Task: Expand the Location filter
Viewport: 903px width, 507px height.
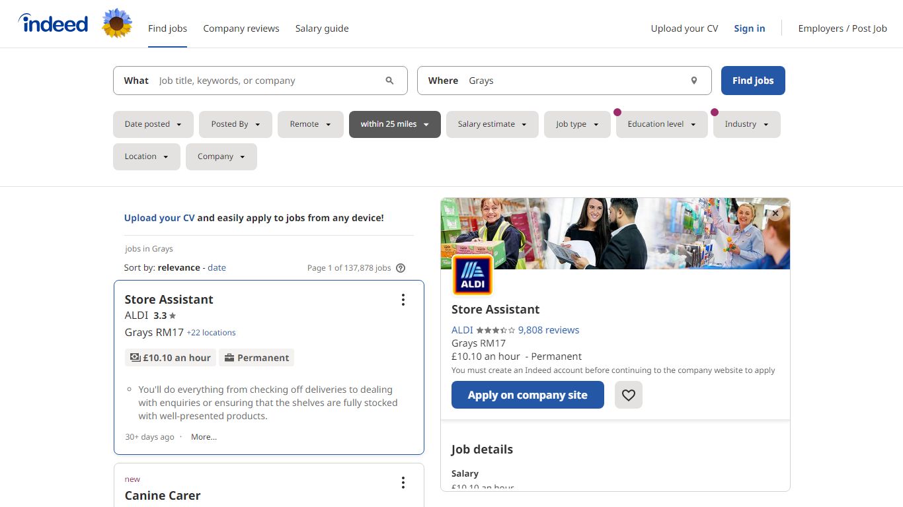Action: coord(147,156)
